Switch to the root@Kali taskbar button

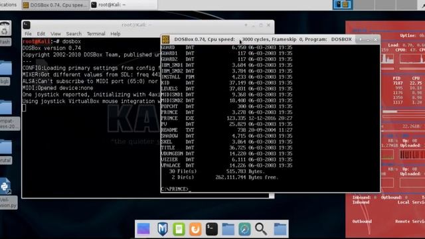pyautogui.click(x=124, y=5)
